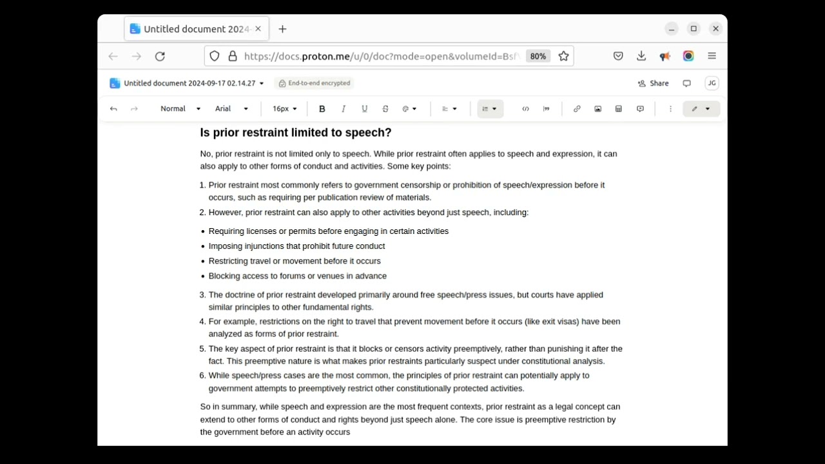Expand the Normal paragraph style dropdown
825x464 pixels.
pyautogui.click(x=180, y=109)
